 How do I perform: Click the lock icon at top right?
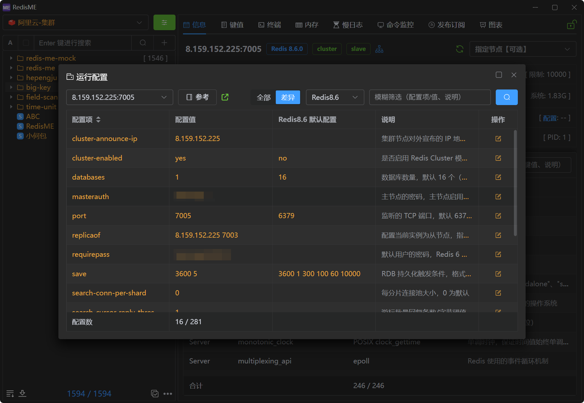pos(571,25)
